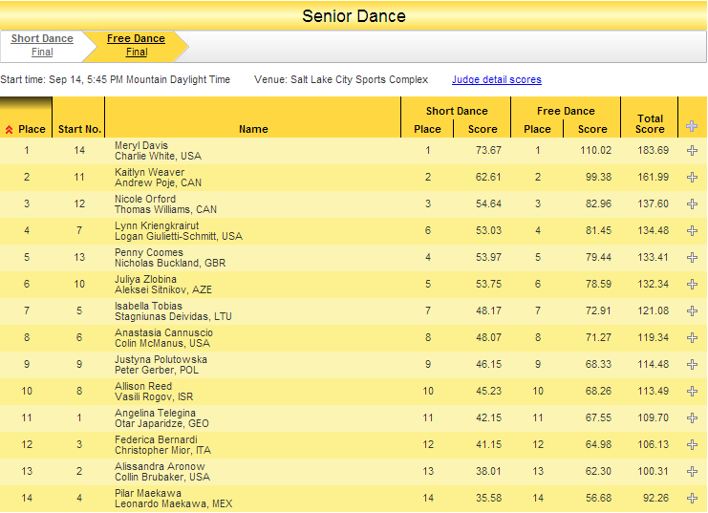The height and width of the screenshot is (513, 708).
Task: Sort by Free Dance Place header
Action: pyautogui.click(x=537, y=129)
